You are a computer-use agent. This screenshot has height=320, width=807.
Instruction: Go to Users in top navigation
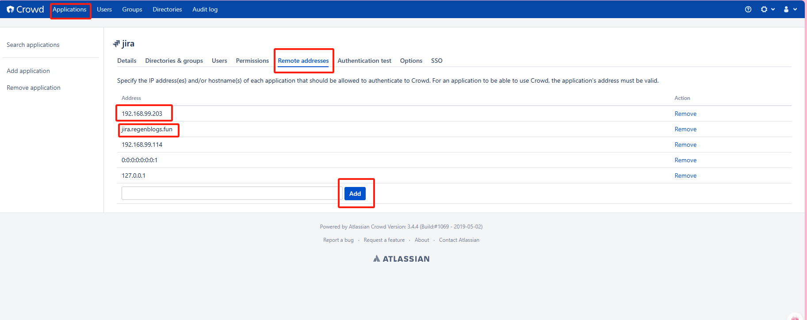pyautogui.click(x=104, y=9)
